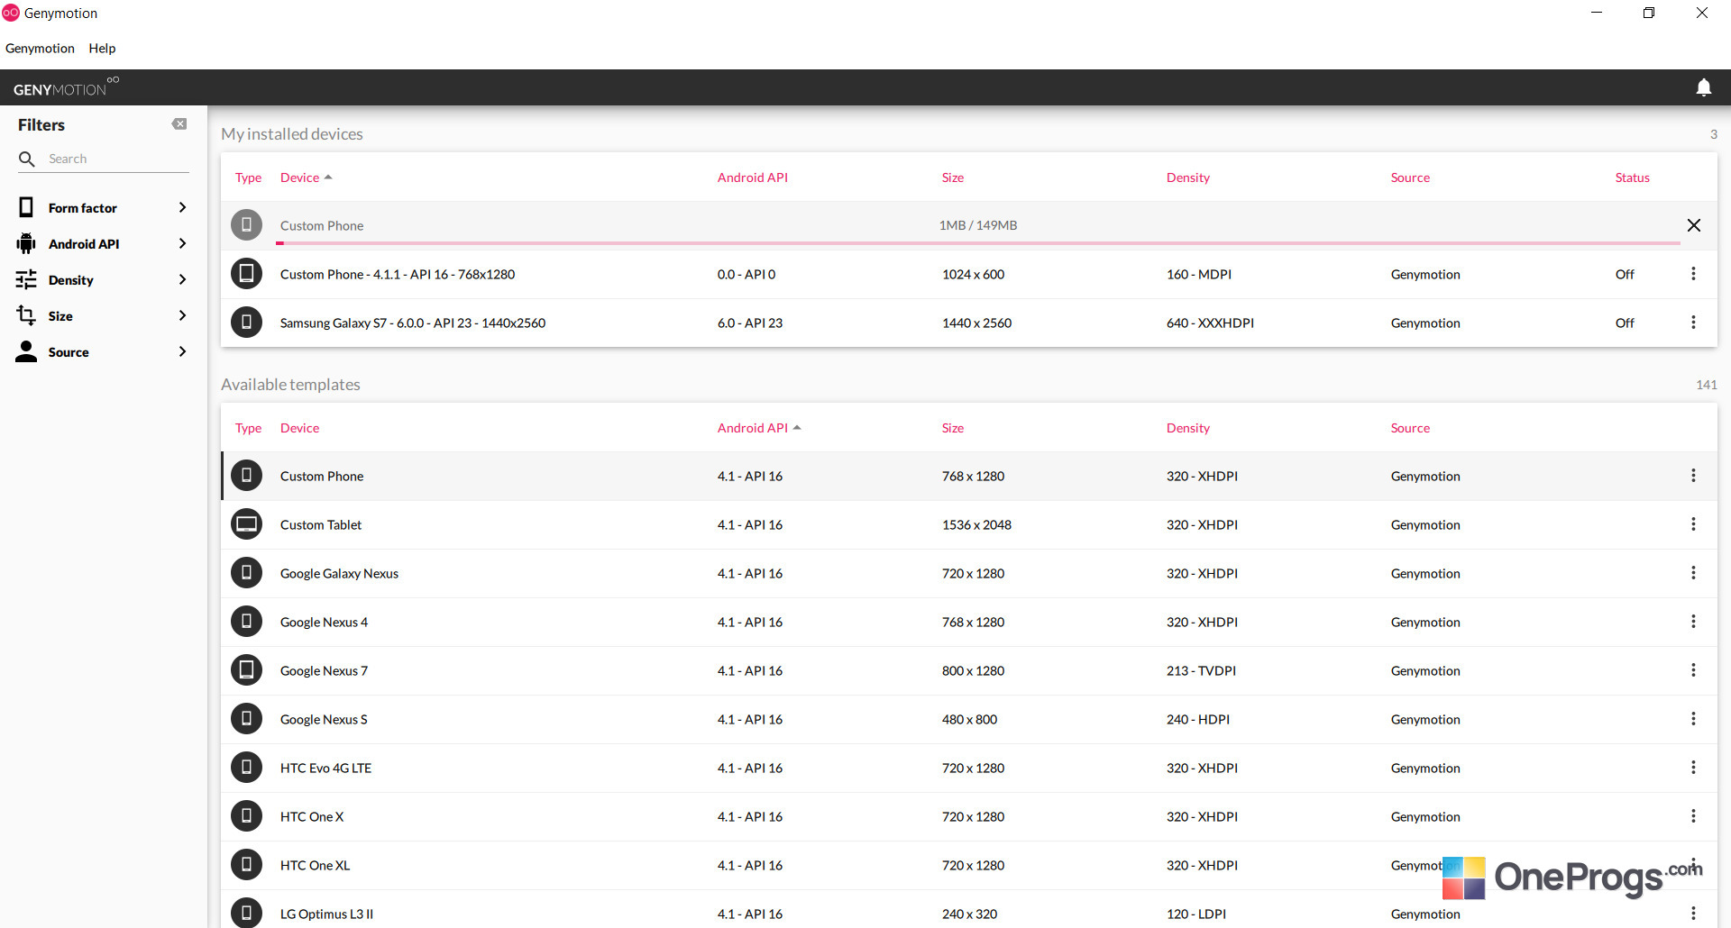This screenshot has width=1731, height=928.
Task: Click the Size crop icon
Action: (26, 315)
